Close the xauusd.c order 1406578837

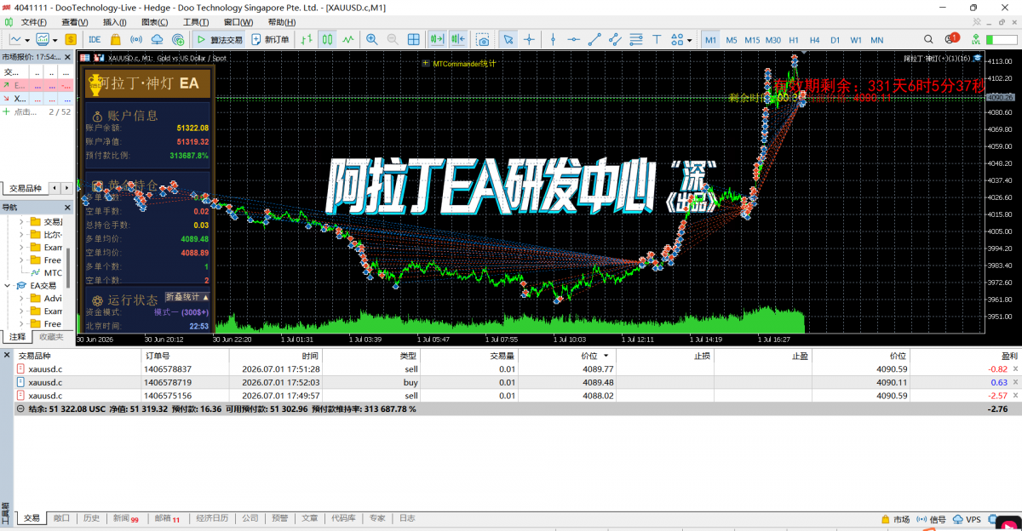1014,369
